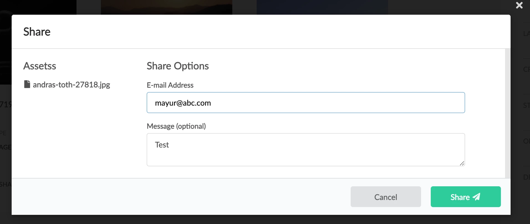Select the andras-toth-27818.jpg asset name
Viewport: 530px width, 224px height.
tap(71, 85)
